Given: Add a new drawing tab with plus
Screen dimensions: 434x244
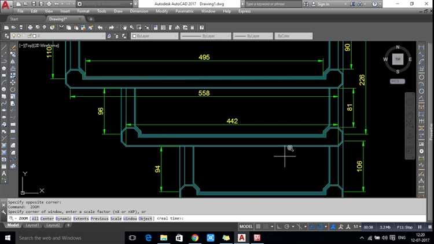Looking at the screenshot, I should pos(91,19).
